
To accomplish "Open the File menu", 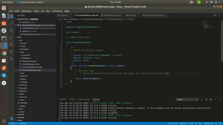I will (11, 11).
